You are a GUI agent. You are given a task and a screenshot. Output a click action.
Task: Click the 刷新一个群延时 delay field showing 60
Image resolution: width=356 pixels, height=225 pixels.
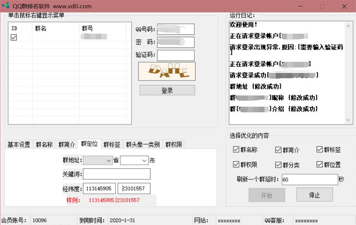[x=310, y=179]
